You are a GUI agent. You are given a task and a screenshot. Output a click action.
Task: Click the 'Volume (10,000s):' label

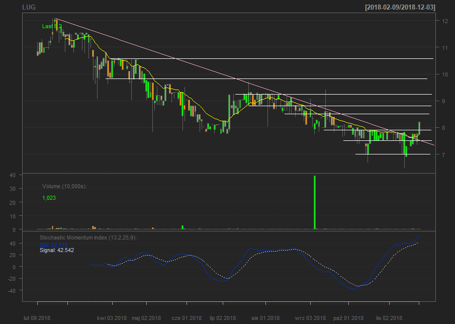pyautogui.click(x=65, y=186)
